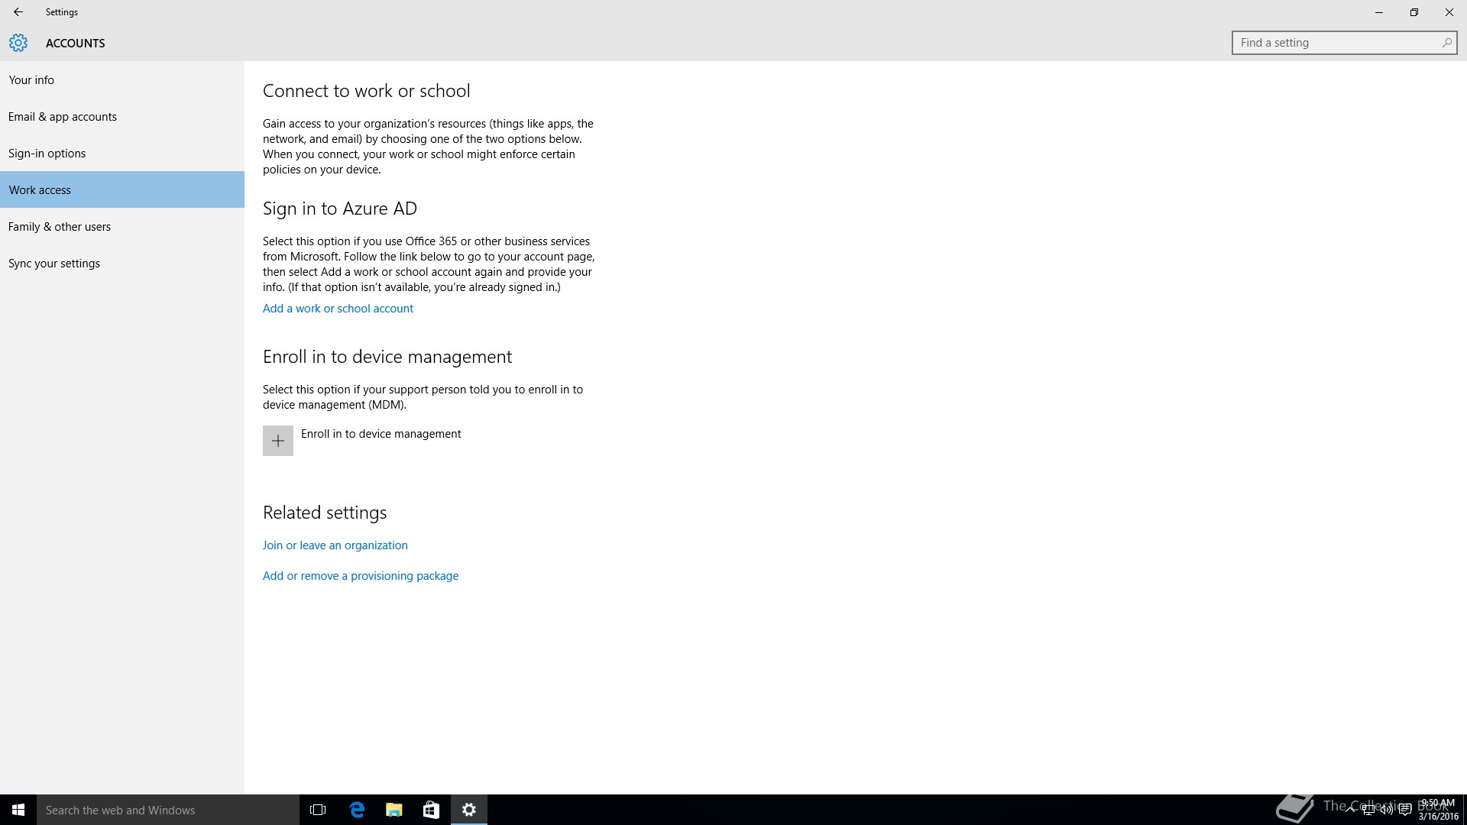Open File Explorer from taskbar
1467x825 pixels.
tap(394, 810)
